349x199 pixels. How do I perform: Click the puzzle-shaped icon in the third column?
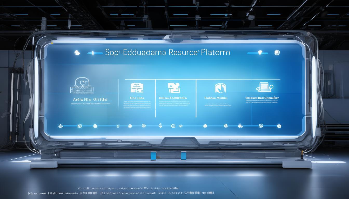coord(174,88)
